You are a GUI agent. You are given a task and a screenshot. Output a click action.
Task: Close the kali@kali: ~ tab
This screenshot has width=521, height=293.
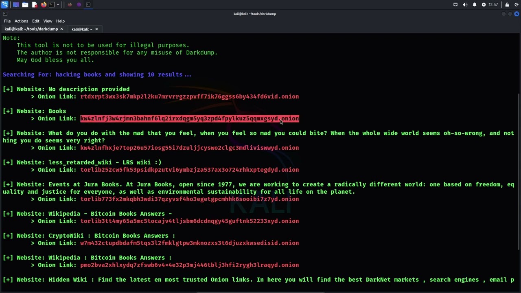coord(96,29)
